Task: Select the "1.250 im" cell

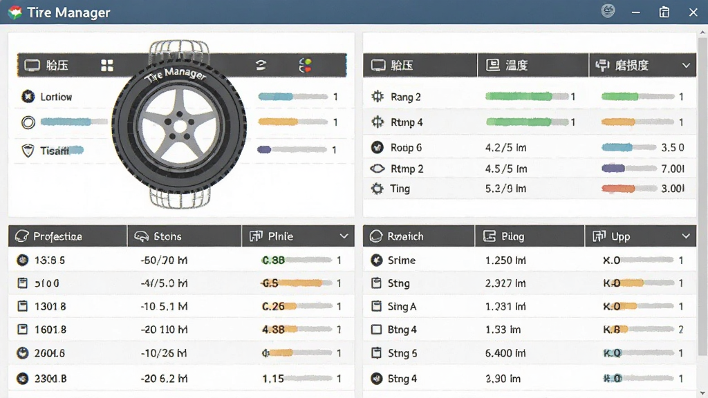Action: pos(505,260)
